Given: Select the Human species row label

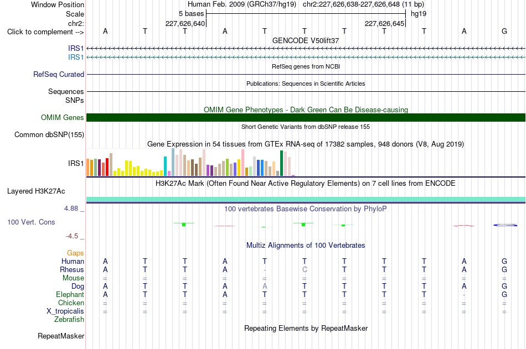Looking at the screenshot, I should click(x=73, y=262).
